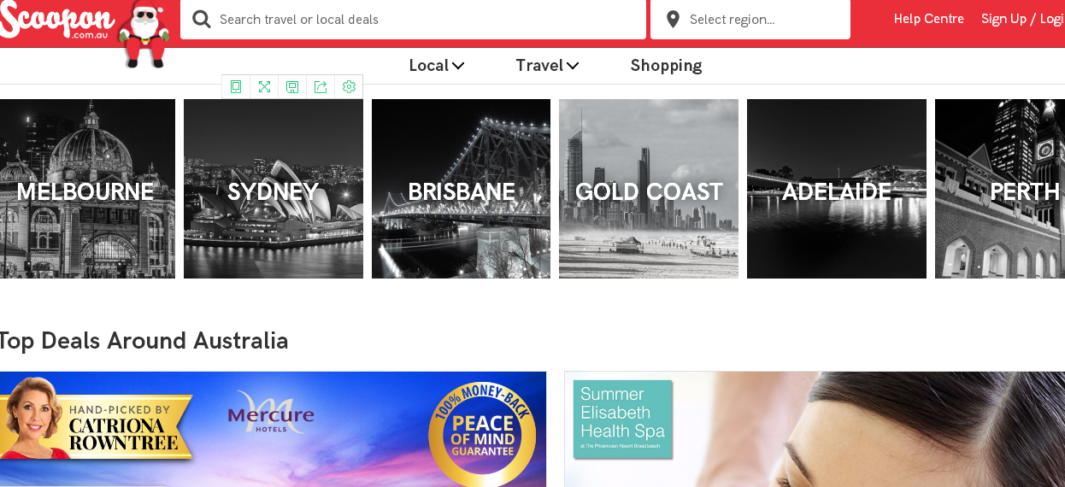Expand the Local menu dropdown
The image size is (1065, 487).
pyautogui.click(x=437, y=66)
